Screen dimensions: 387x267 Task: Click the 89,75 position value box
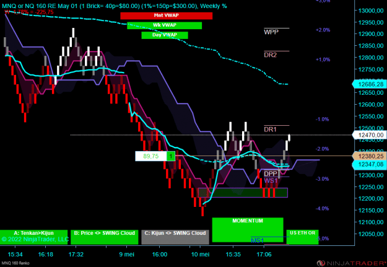tap(151, 156)
